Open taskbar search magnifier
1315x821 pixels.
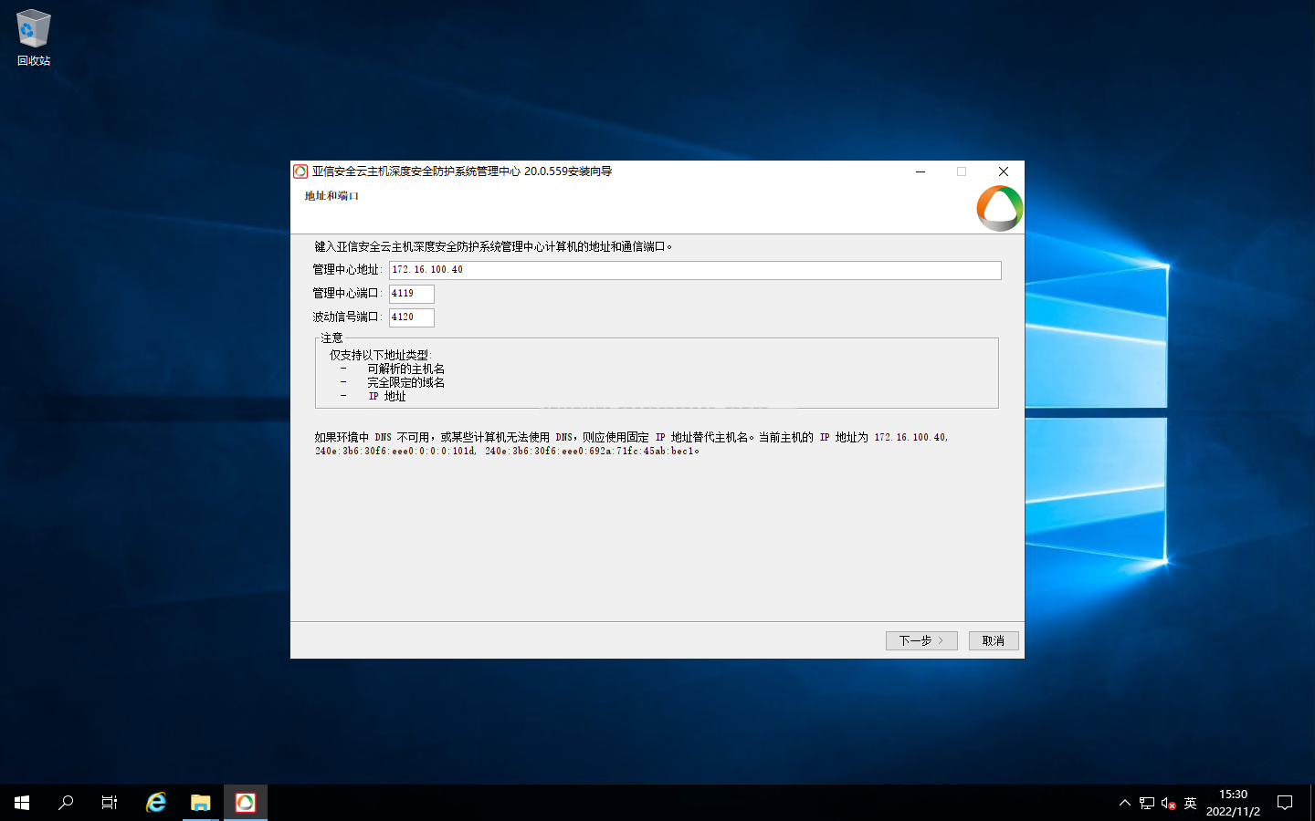pos(66,803)
